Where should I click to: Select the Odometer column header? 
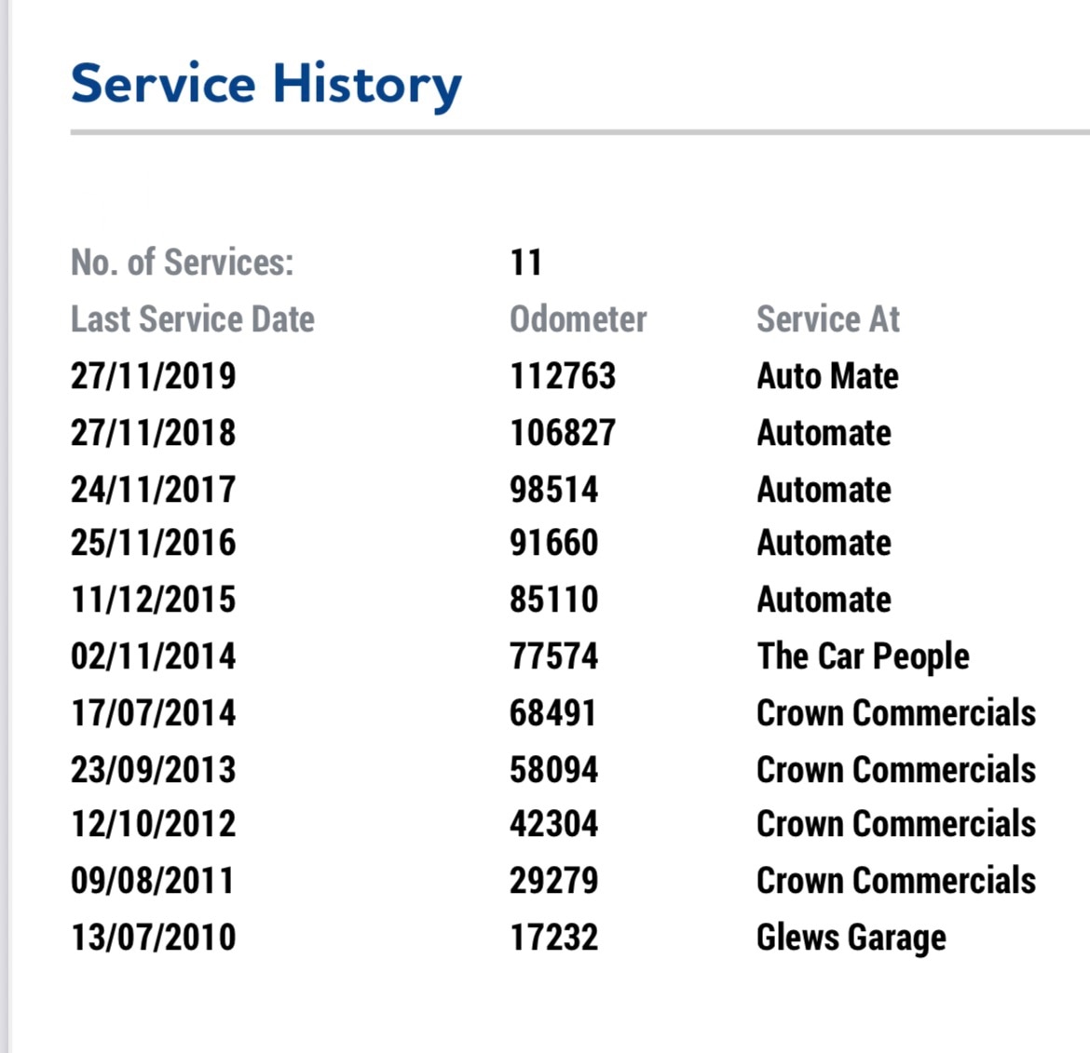[578, 319]
